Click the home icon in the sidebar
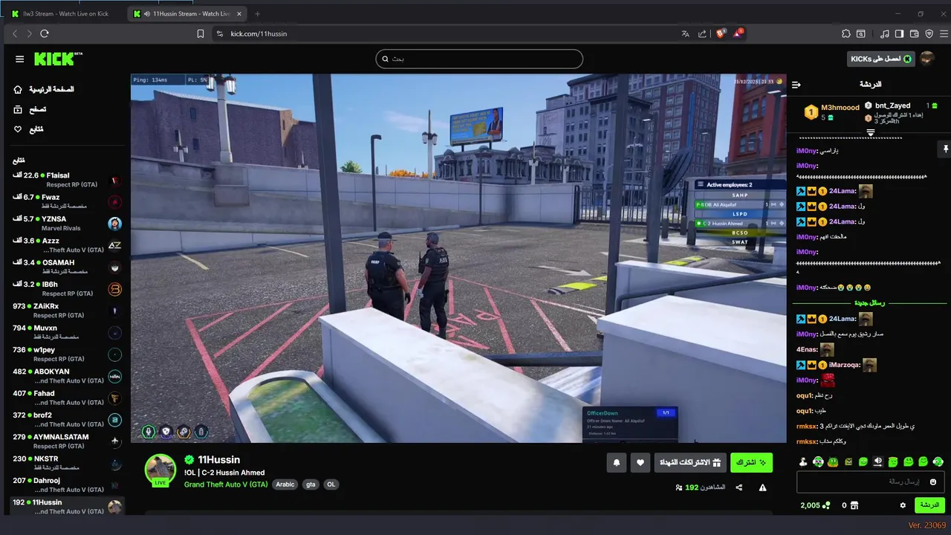Viewport: 951px width, 535px height. (18, 89)
